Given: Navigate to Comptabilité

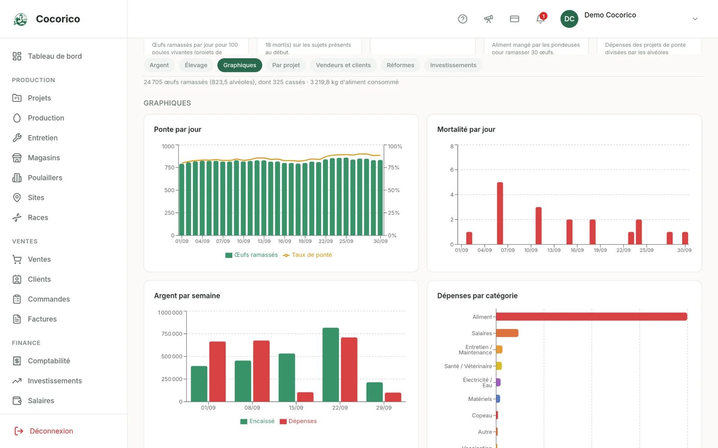Looking at the screenshot, I should [49, 361].
